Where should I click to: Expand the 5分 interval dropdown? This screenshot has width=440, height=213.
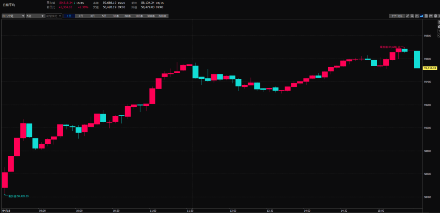(35, 16)
